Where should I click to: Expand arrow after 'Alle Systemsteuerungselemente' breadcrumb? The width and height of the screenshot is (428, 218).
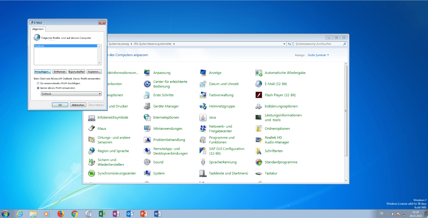[x=174, y=44]
